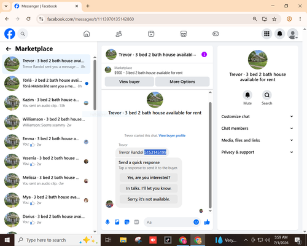Open the tab search dropdown arrow

[6, 6]
